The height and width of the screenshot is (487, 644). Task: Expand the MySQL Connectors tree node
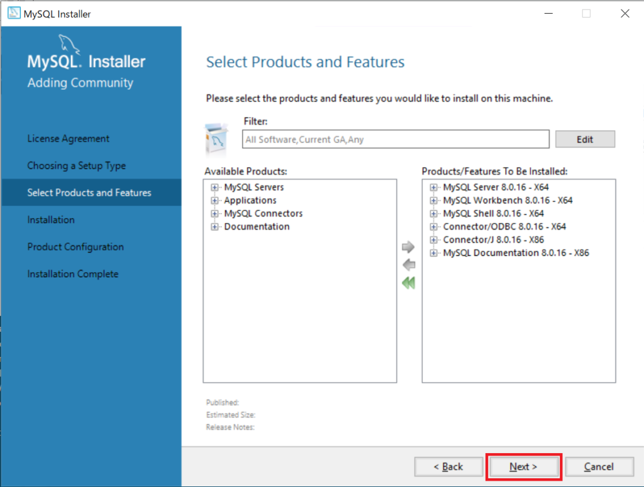pos(215,214)
